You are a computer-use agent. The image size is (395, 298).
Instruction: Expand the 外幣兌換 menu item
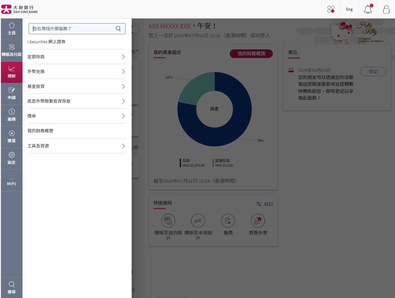(x=76, y=72)
